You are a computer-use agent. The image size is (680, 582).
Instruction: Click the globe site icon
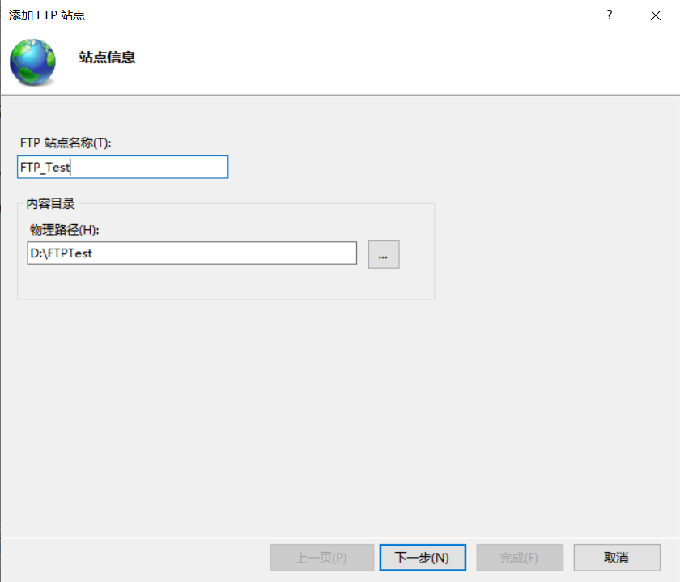point(33,62)
